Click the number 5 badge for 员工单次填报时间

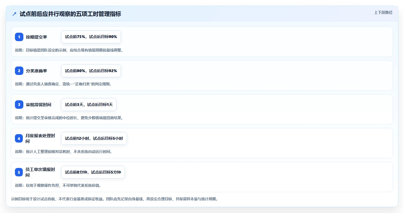19,172
